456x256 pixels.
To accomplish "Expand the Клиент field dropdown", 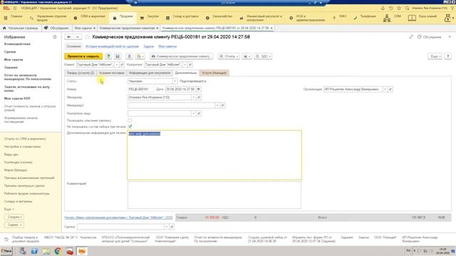I will click(117, 65).
